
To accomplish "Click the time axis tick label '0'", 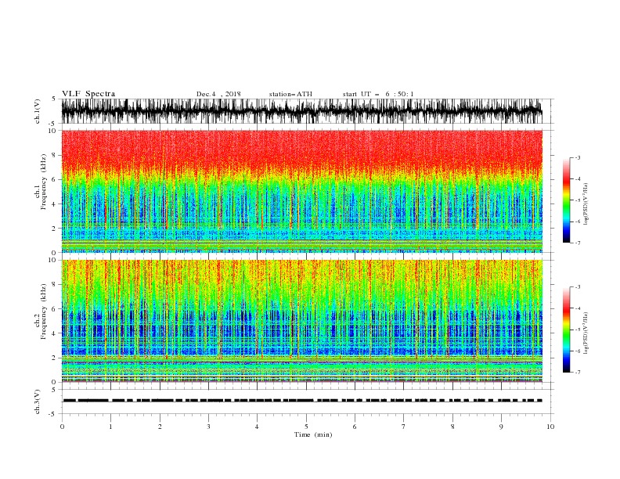I will [62, 427].
